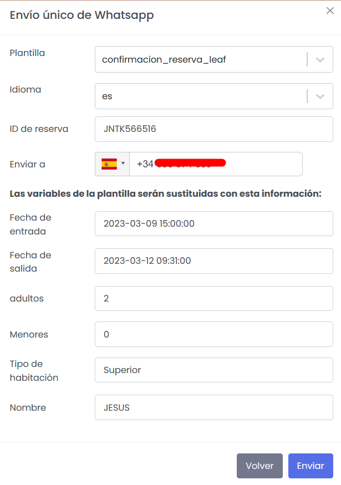Image resolution: width=341 pixels, height=485 pixels.
Task: Focus the Menores input field
Action: (213, 335)
